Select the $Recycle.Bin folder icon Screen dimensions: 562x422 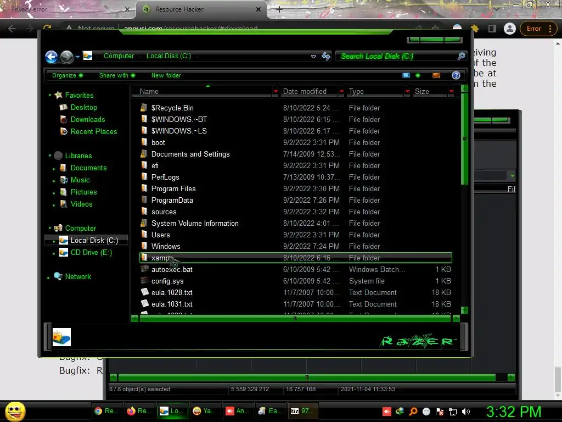[144, 108]
